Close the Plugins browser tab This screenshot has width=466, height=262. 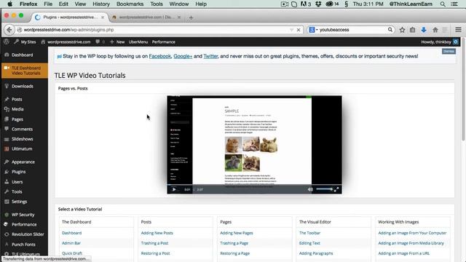coord(103,17)
